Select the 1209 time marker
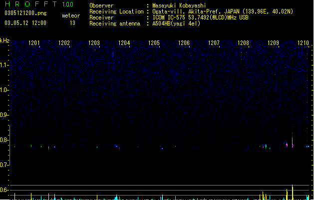 [x=274, y=43]
